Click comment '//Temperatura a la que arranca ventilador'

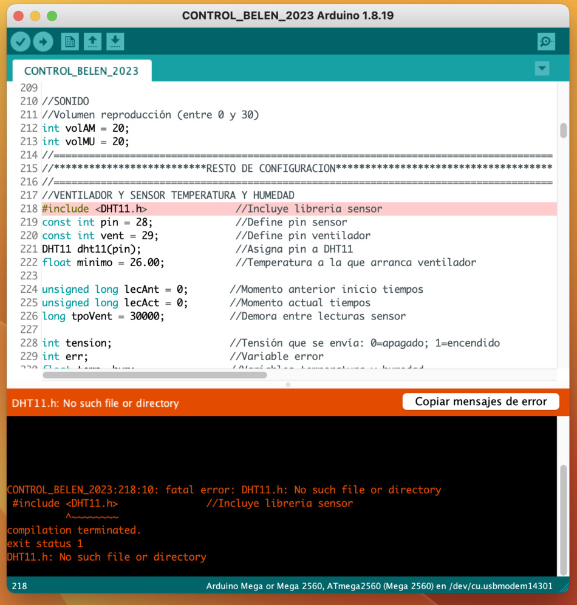coord(356,262)
